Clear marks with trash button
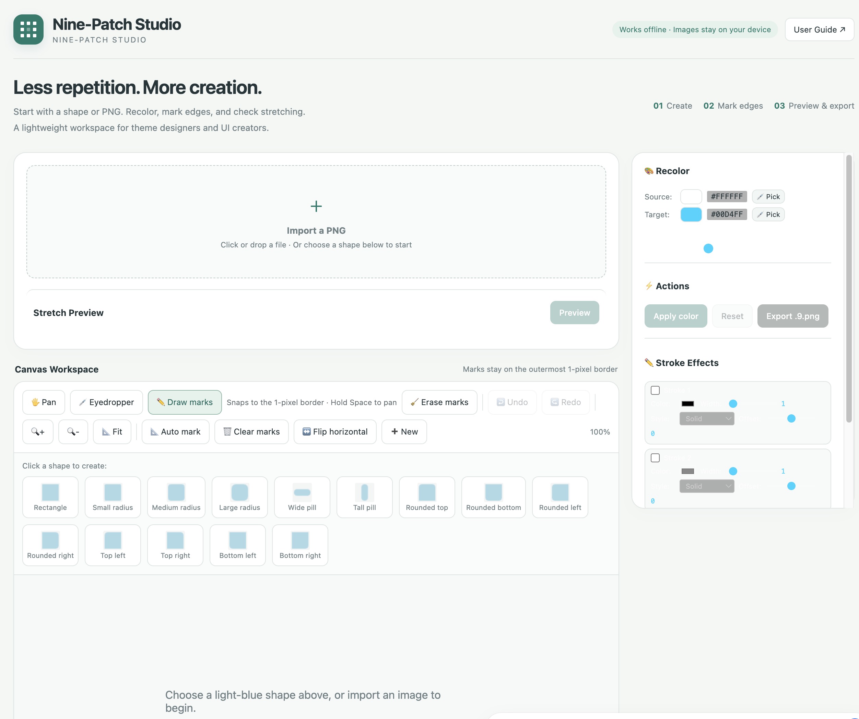Image resolution: width=859 pixels, height=719 pixels. click(251, 432)
